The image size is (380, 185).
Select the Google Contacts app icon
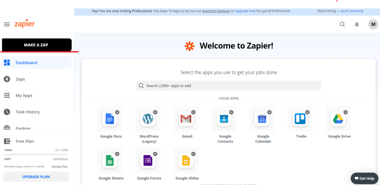coord(224,119)
